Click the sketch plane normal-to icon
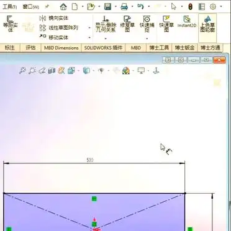This screenshot has width=231, height=231. coord(156,71)
